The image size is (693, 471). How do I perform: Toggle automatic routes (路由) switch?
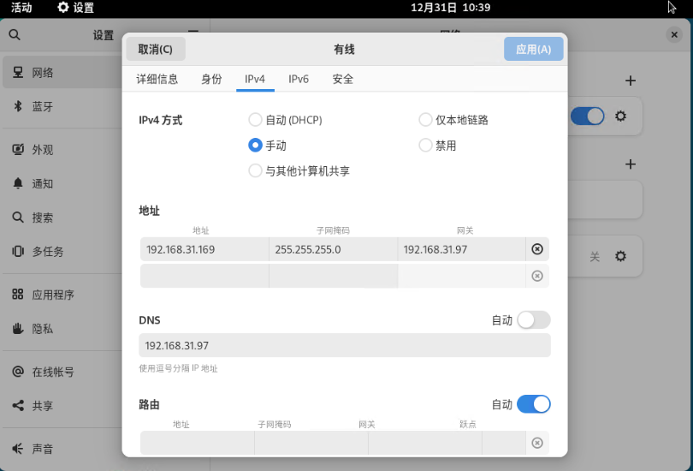click(x=534, y=404)
